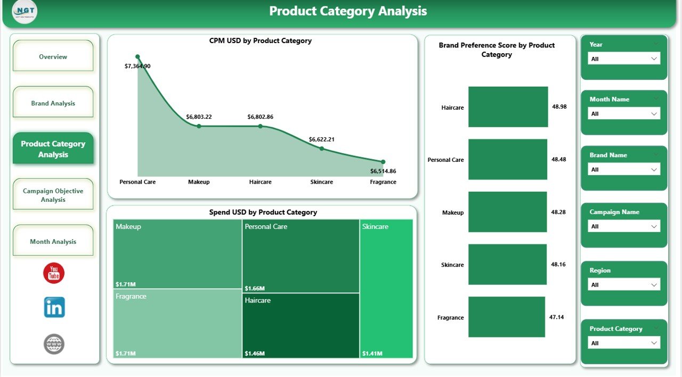Click the Personal Care CPM data point

(x=137, y=56)
